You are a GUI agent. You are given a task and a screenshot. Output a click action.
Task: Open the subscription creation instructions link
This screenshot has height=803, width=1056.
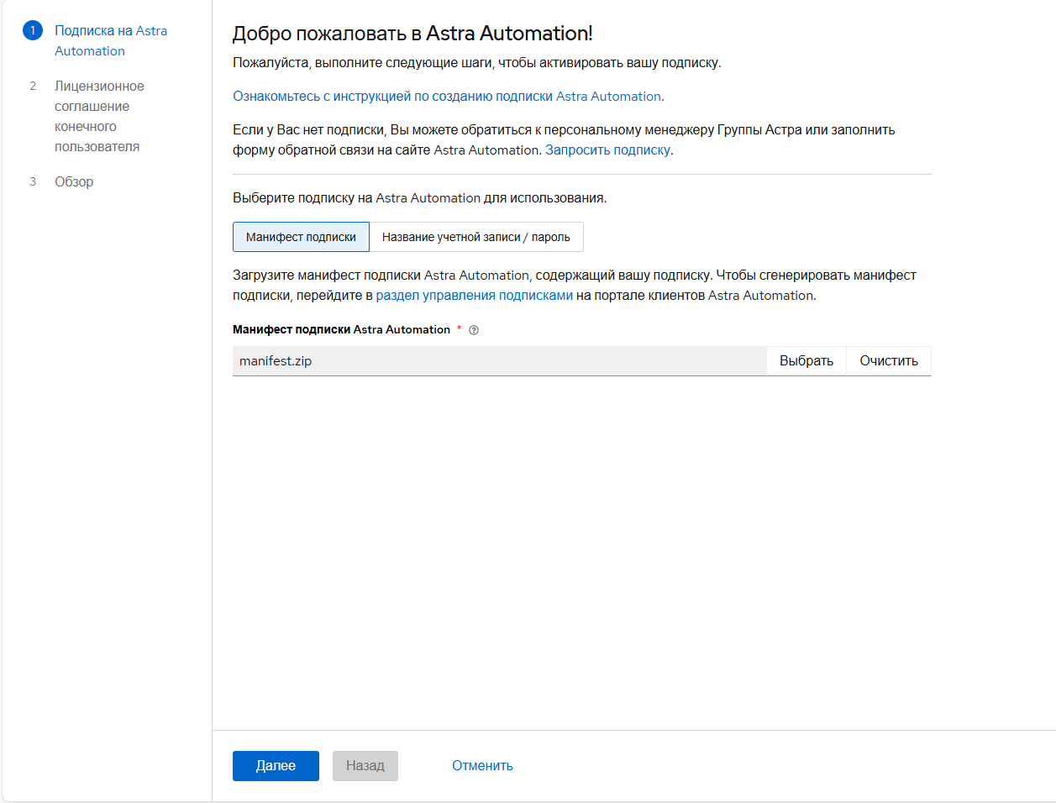pos(447,97)
